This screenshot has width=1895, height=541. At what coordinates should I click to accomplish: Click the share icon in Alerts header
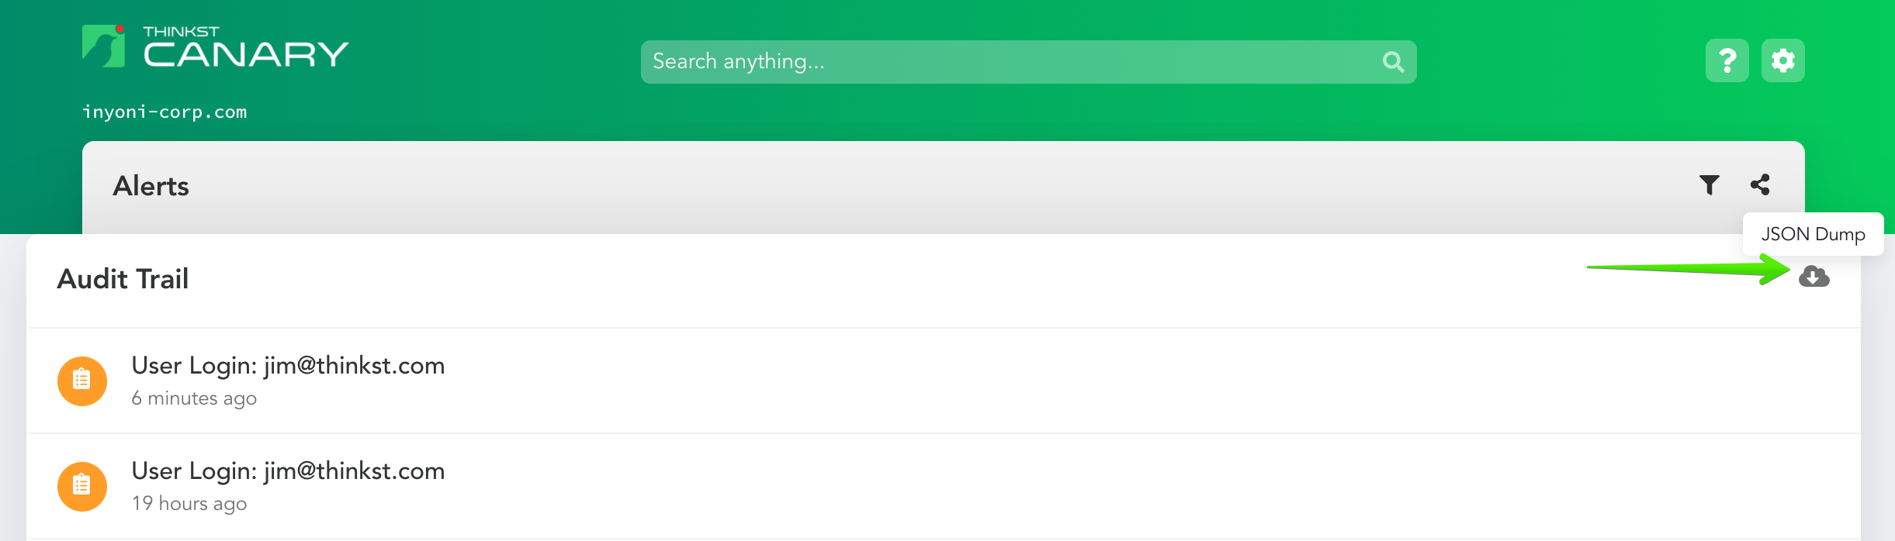[1760, 184]
